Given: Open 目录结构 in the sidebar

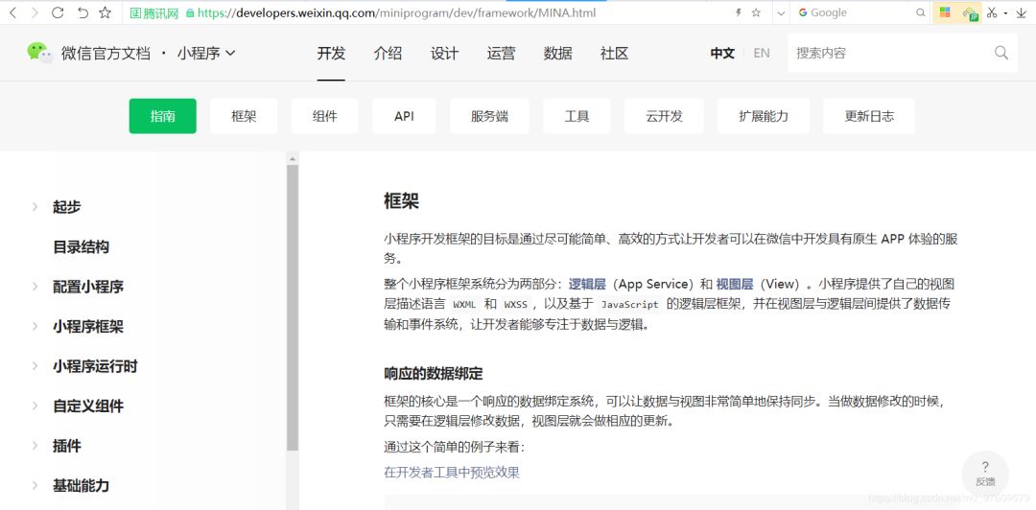Looking at the screenshot, I should click(82, 247).
